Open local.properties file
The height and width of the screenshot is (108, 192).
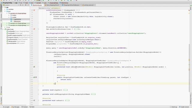[15, 43]
